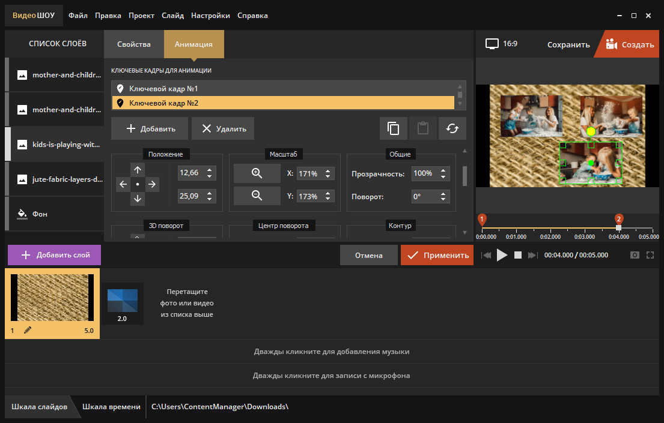Nudge layer left with the position arrow

pos(123,184)
